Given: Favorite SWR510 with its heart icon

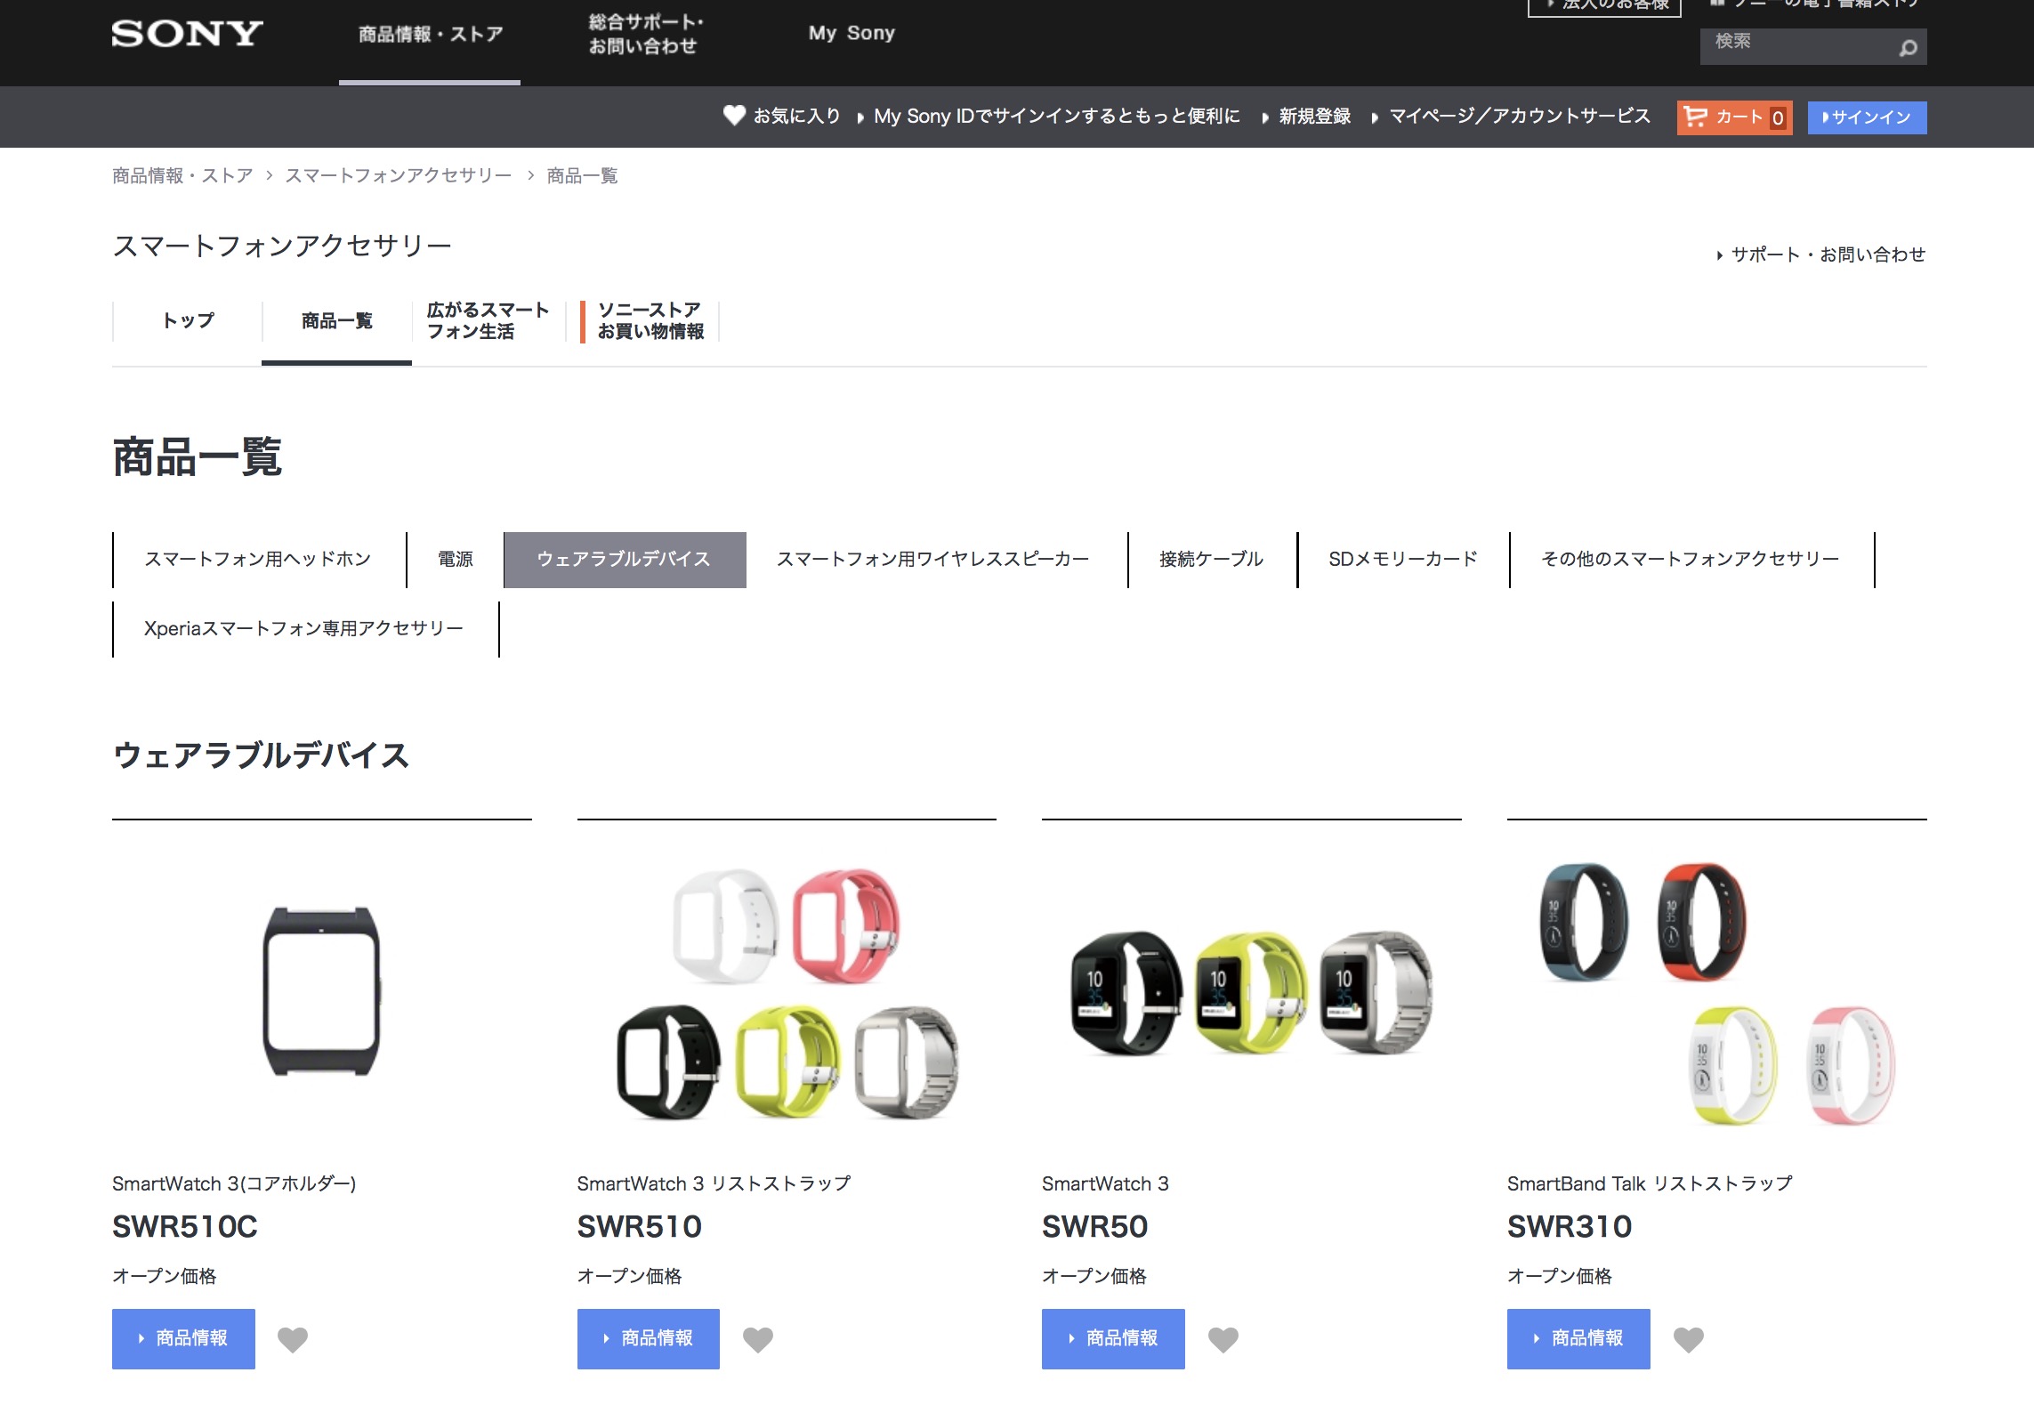Looking at the screenshot, I should [758, 1339].
